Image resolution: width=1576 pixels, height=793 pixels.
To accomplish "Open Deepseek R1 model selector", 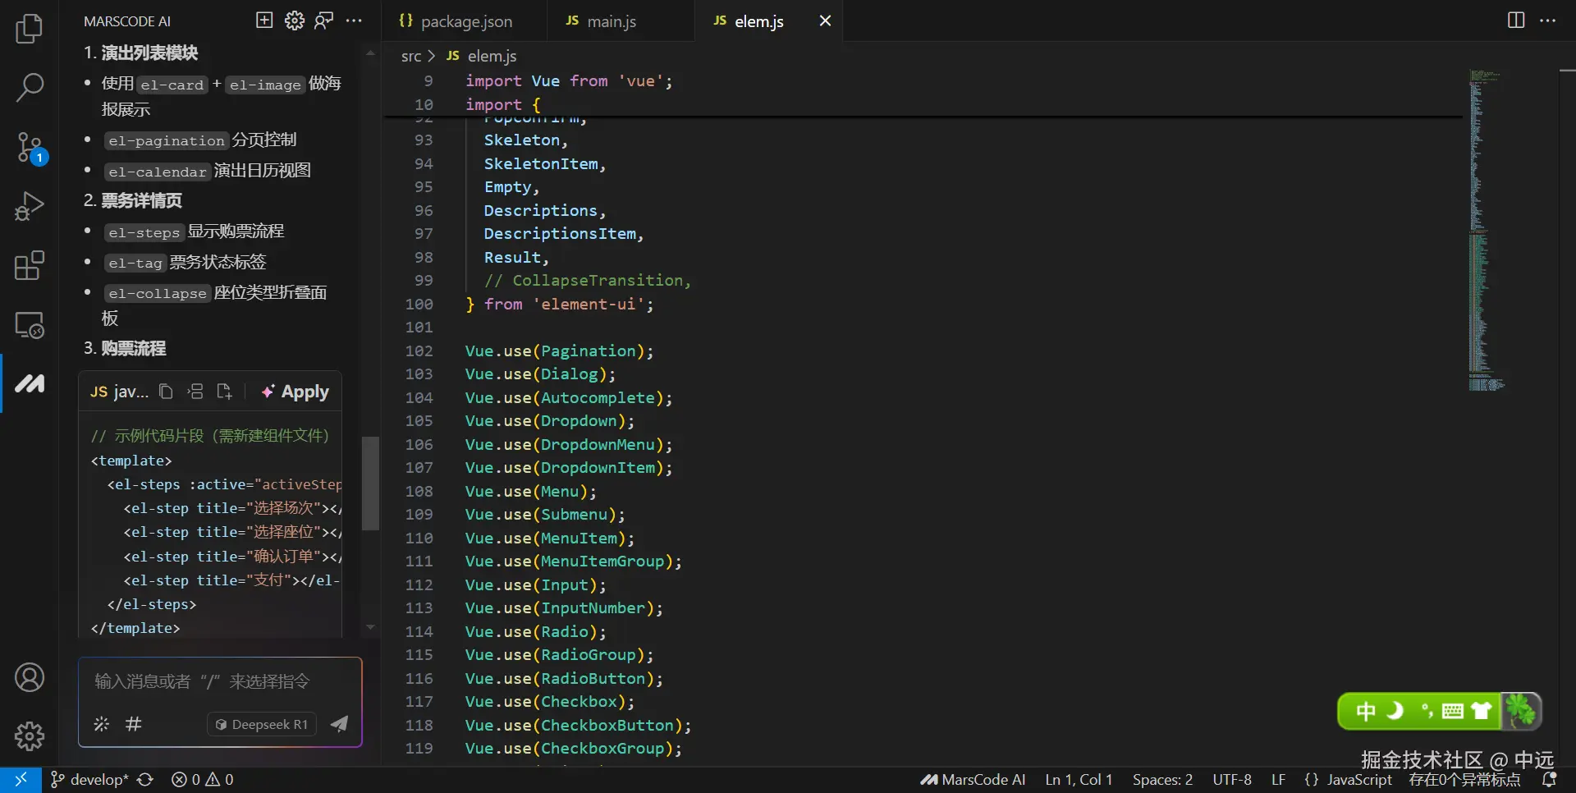I will [262, 724].
